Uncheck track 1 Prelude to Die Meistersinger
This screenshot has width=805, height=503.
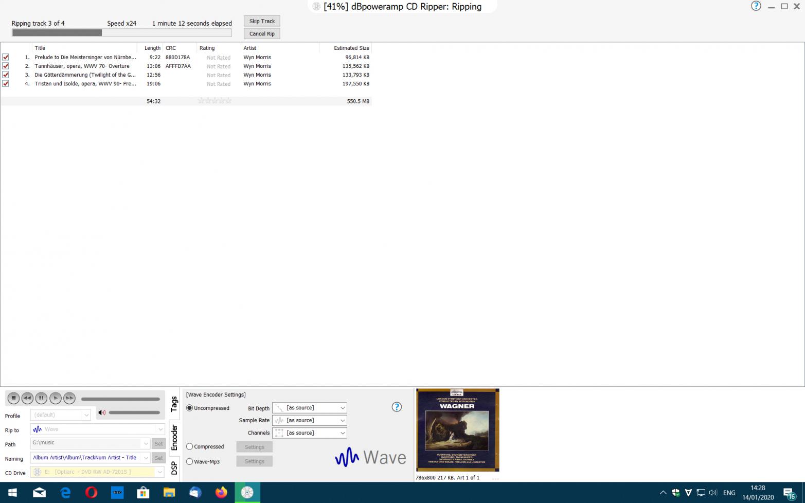[6, 58]
